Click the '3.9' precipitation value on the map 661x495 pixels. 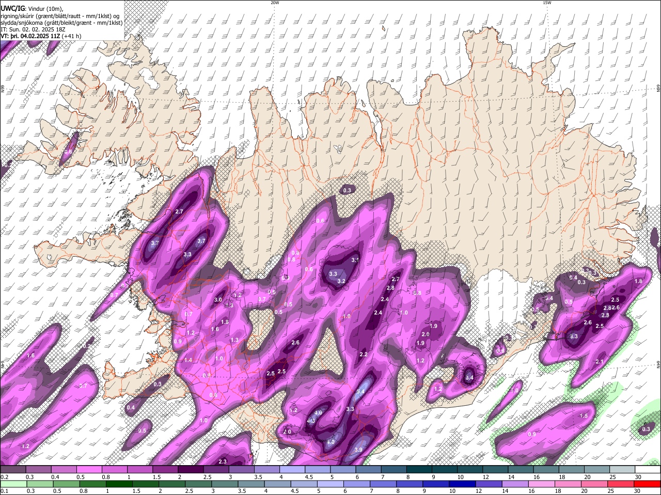click(358, 450)
